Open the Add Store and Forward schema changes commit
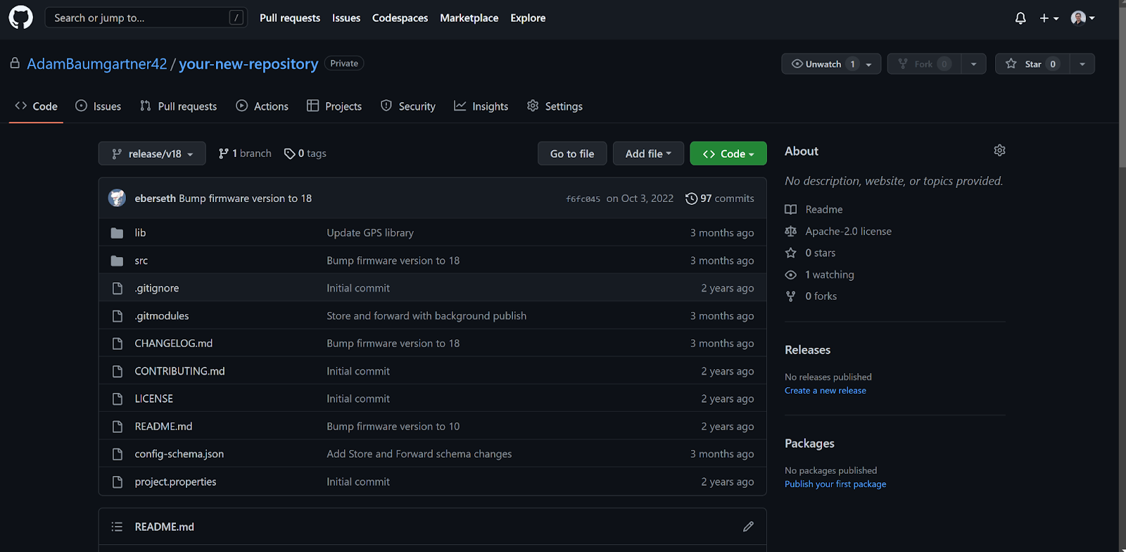The width and height of the screenshot is (1126, 552). tap(419, 454)
